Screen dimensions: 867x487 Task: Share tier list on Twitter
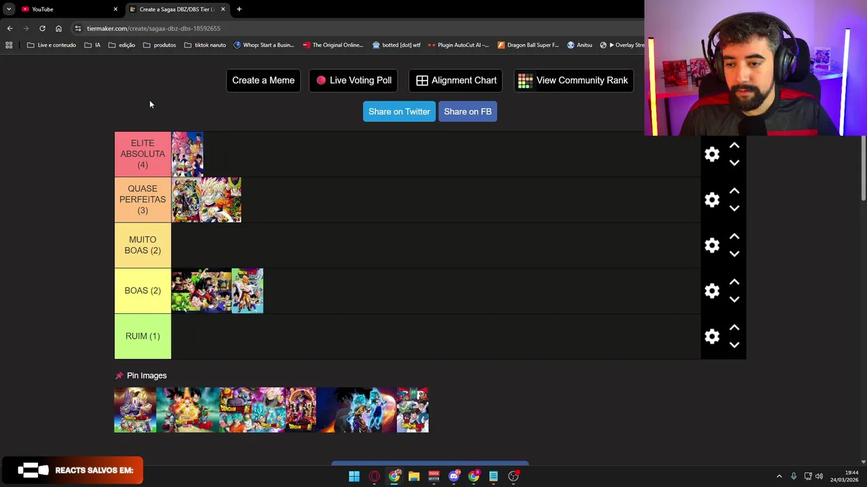(399, 112)
